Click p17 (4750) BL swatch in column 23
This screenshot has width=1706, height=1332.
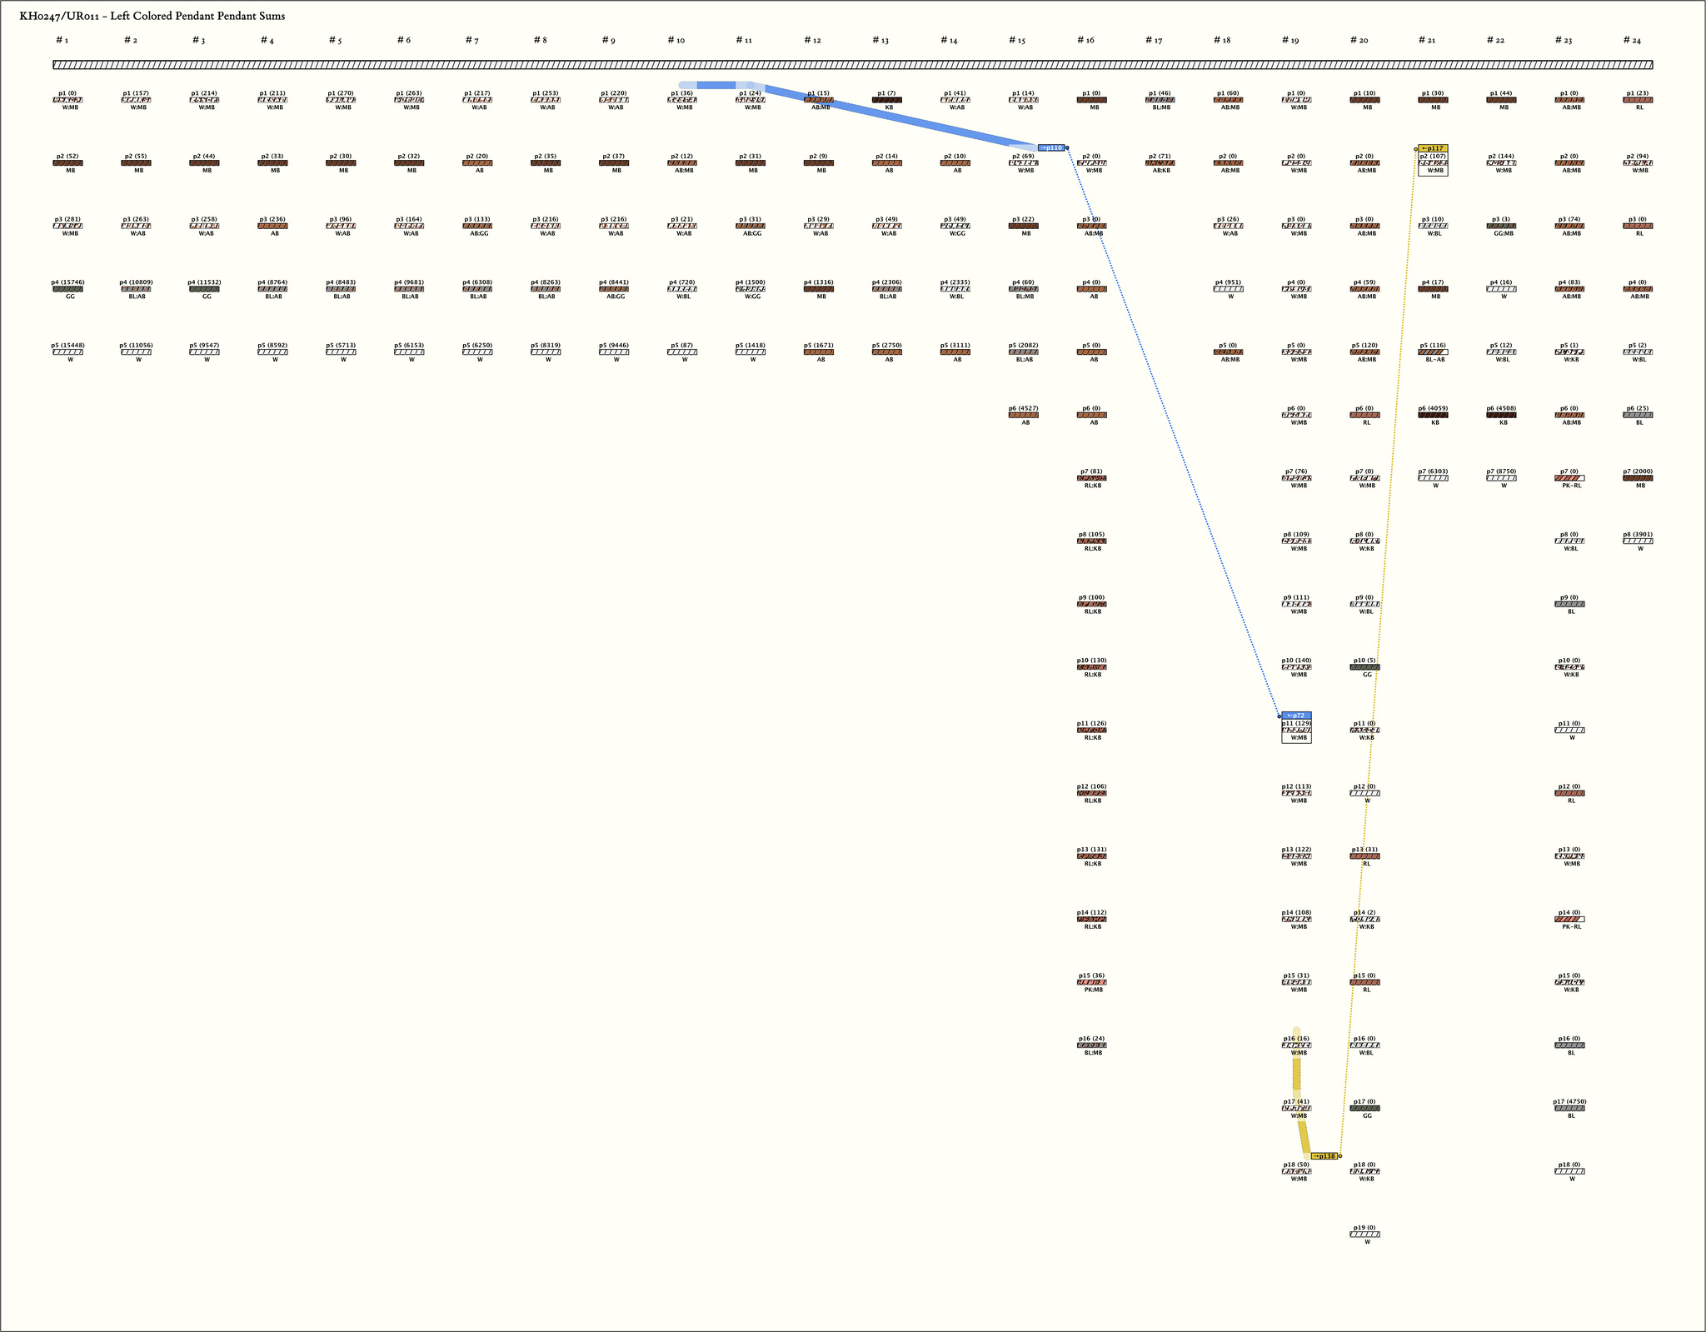(1569, 1109)
